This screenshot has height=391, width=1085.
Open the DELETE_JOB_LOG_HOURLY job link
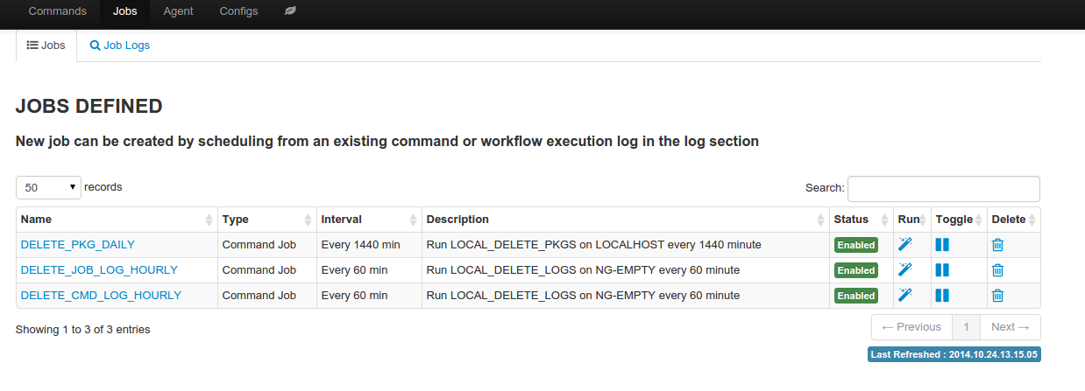tap(99, 270)
